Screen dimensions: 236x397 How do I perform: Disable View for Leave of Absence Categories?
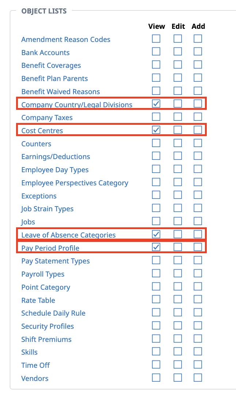[156, 234]
